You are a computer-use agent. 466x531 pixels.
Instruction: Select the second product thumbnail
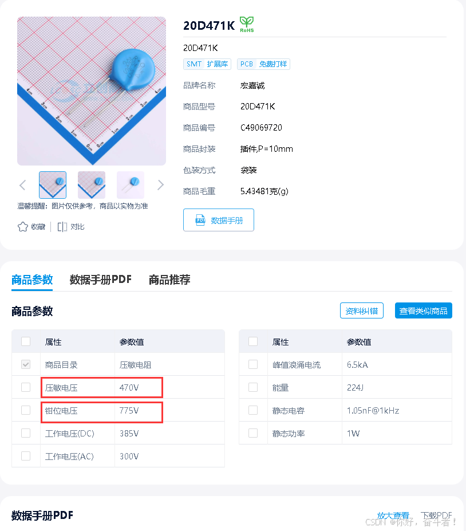92,185
